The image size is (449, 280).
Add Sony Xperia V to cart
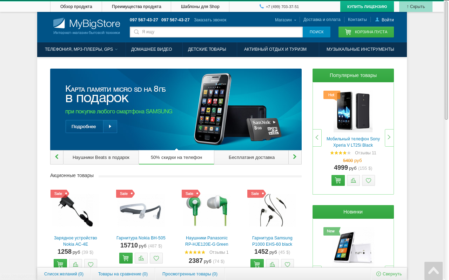tap(338, 180)
